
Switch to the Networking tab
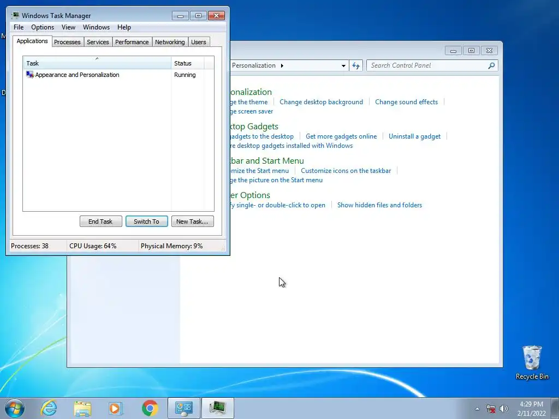coord(170,42)
